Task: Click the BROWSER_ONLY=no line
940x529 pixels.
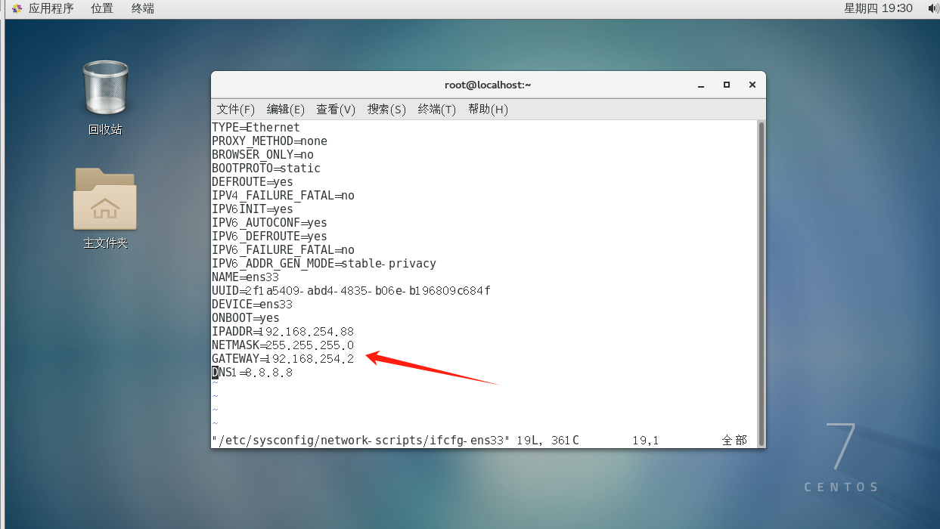Action: tap(262, 155)
